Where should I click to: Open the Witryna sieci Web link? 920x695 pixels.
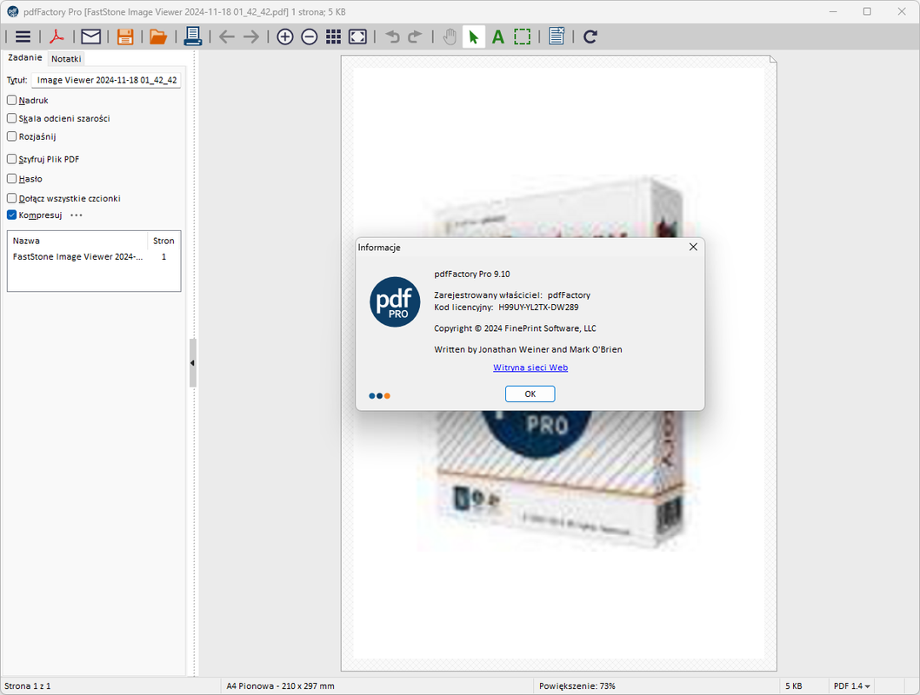[x=530, y=367]
